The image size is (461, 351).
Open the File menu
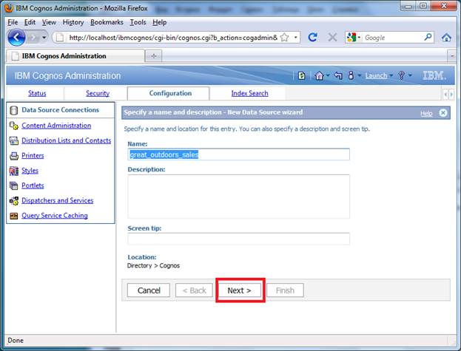(x=13, y=22)
